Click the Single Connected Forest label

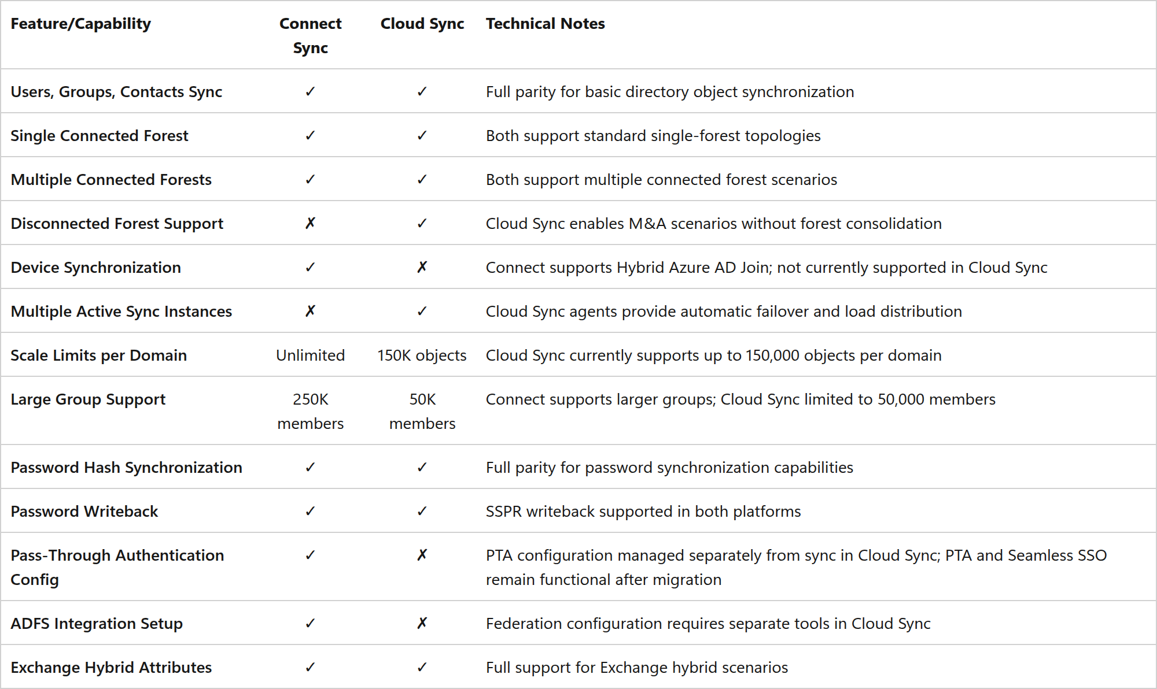(x=100, y=136)
